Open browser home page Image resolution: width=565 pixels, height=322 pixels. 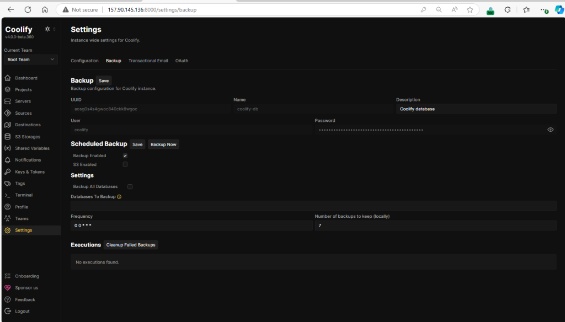click(x=45, y=10)
